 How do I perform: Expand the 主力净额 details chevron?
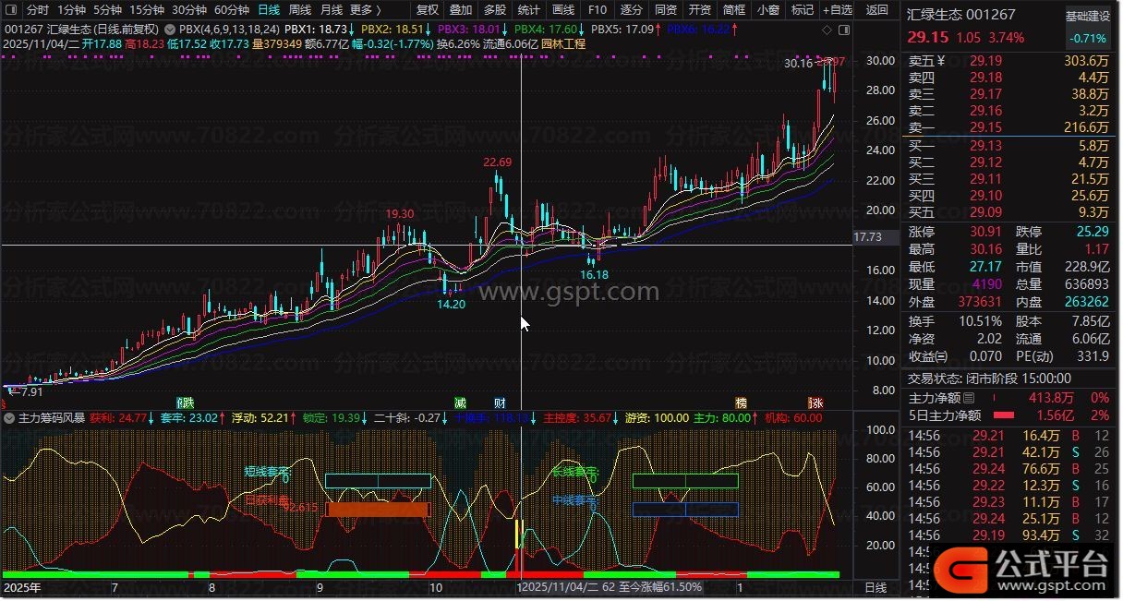click(969, 398)
